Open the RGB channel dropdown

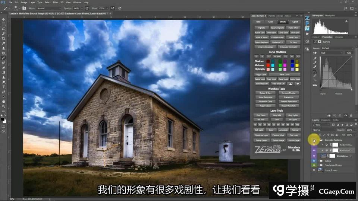coord(331,53)
